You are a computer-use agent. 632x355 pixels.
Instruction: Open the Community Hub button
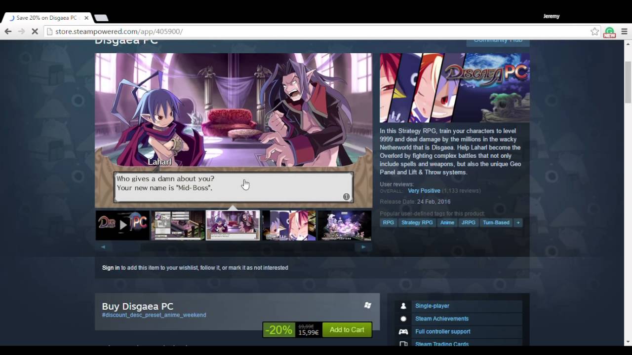pyautogui.click(x=498, y=41)
